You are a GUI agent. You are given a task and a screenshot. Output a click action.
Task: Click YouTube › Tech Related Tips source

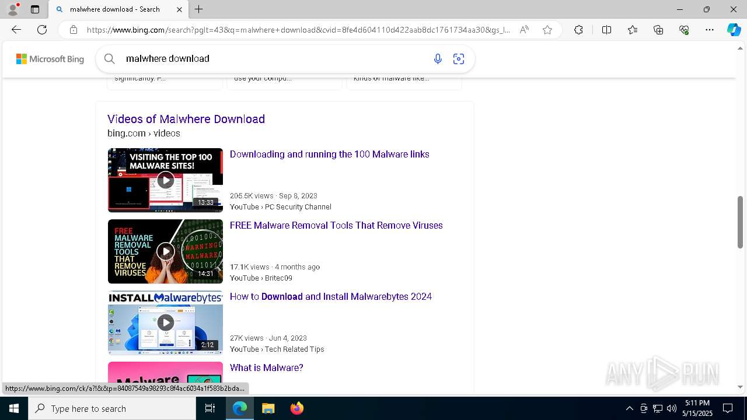(277, 349)
